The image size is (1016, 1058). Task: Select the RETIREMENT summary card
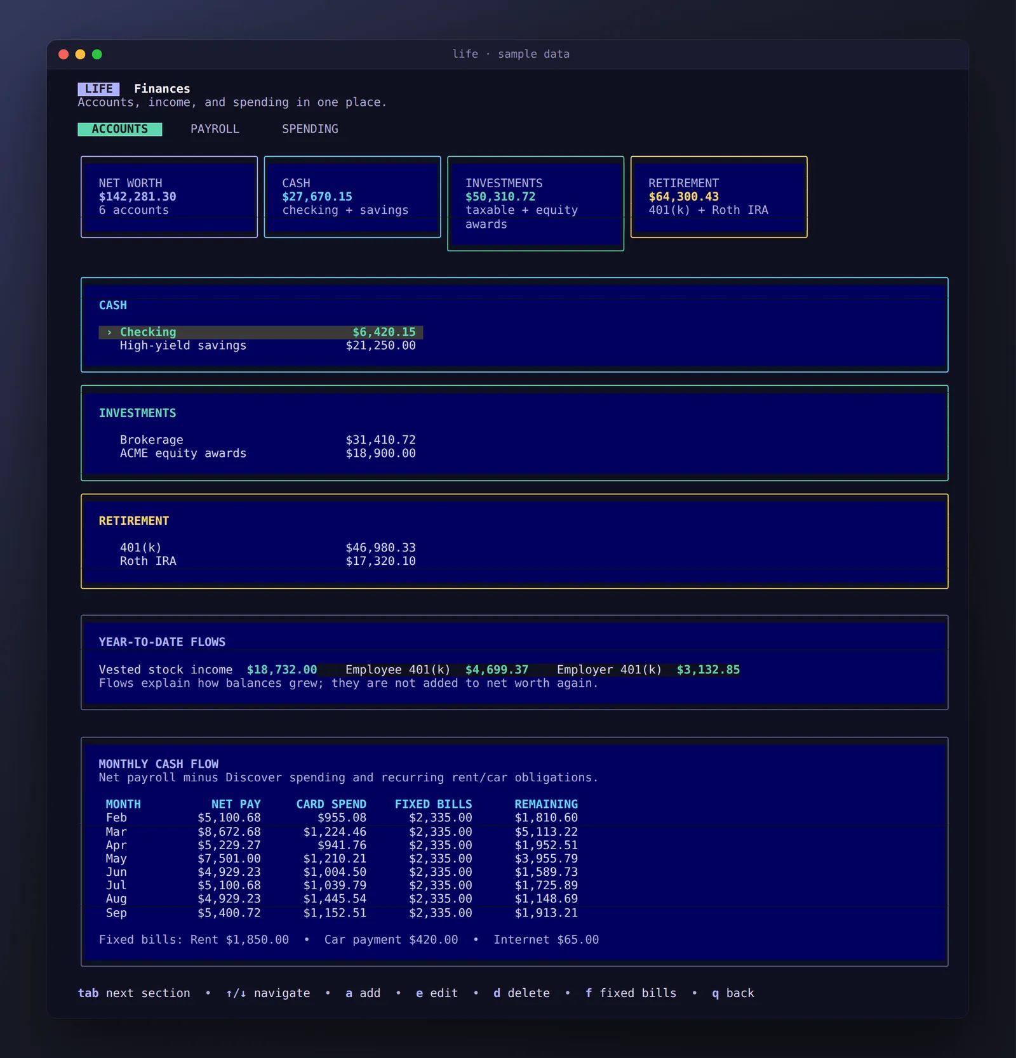(x=719, y=197)
